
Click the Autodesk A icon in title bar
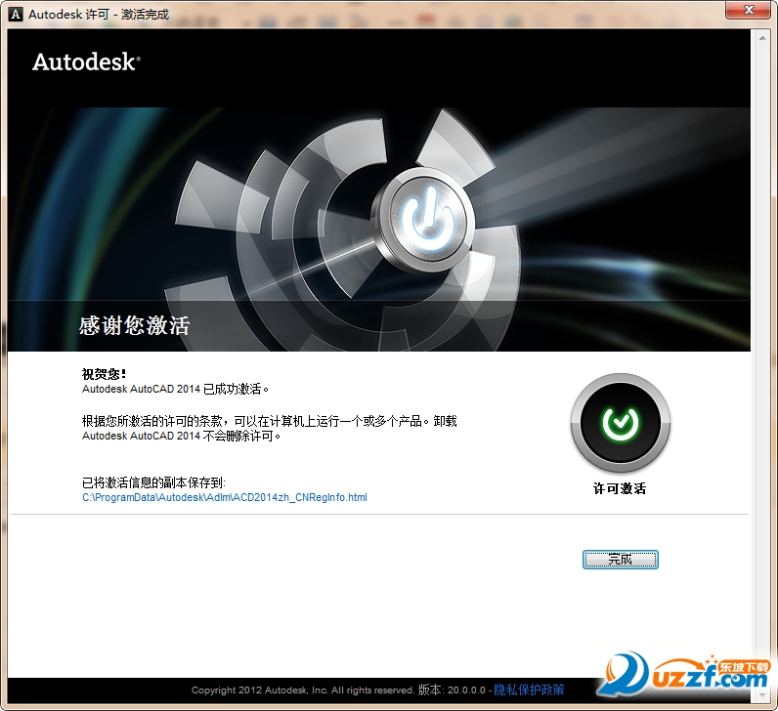[16, 14]
